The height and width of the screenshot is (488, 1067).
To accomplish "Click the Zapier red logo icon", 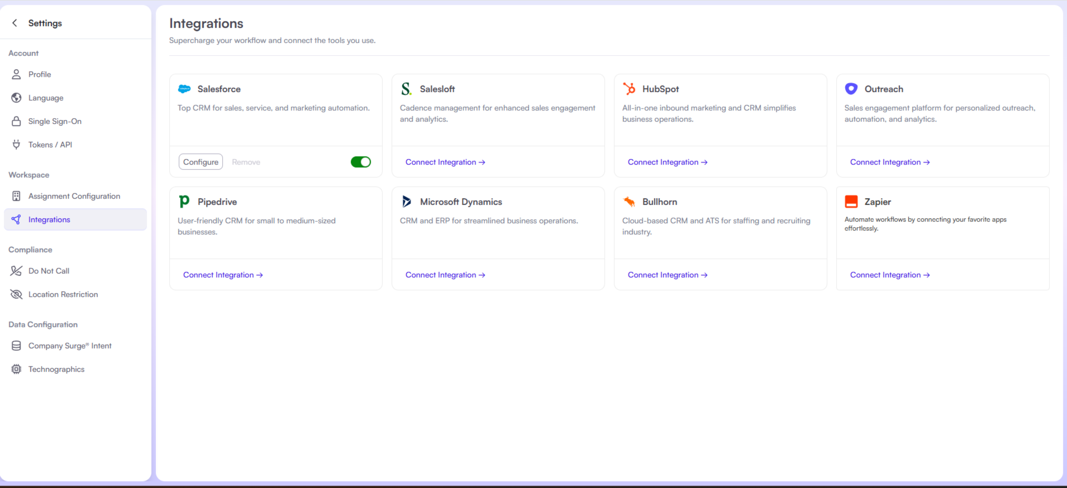I will pyautogui.click(x=851, y=202).
